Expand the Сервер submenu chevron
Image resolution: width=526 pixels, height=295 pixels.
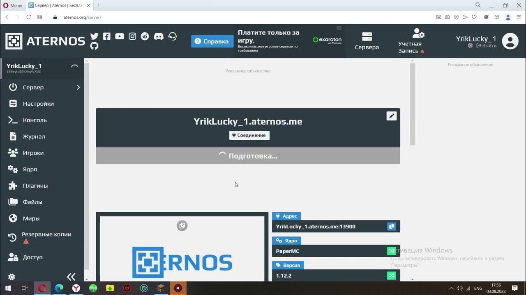(x=78, y=87)
